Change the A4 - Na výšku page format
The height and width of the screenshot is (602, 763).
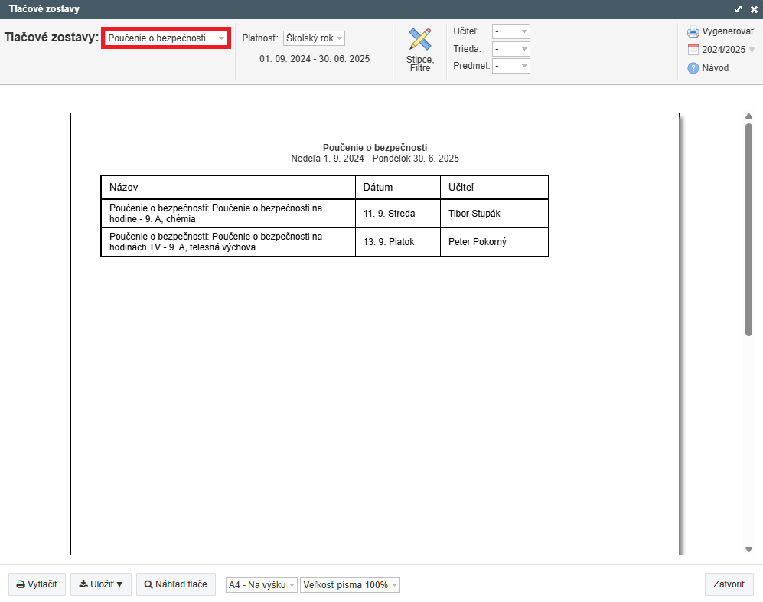coord(261,585)
